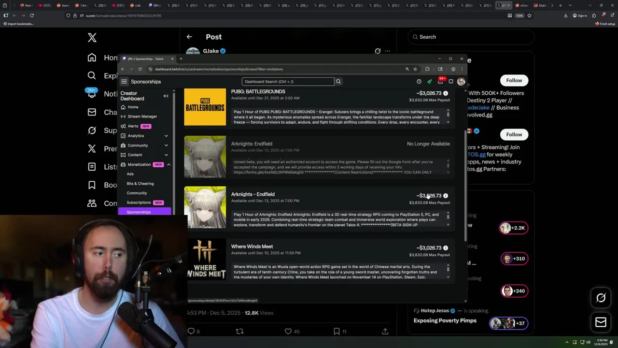
Task: Expand the Analytics section in Twitch sidebar
Action: [166, 136]
